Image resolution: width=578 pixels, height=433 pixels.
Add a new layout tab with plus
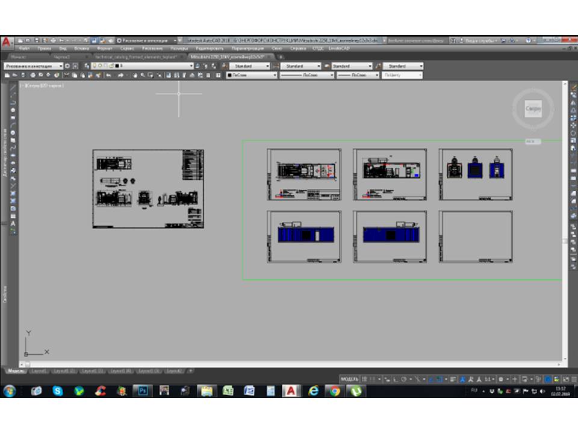pyautogui.click(x=191, y=371)
